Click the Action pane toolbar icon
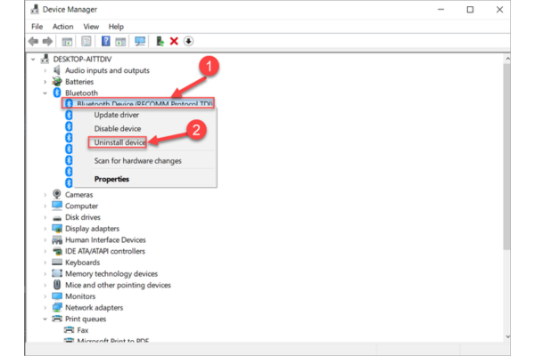Image resolution: width=535 pixels, height=356 pixels. 120,42
